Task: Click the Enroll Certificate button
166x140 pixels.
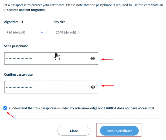Action: click(119, 131)
